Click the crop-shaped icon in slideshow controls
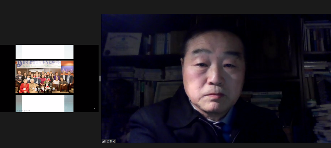 tap(26, 110)
